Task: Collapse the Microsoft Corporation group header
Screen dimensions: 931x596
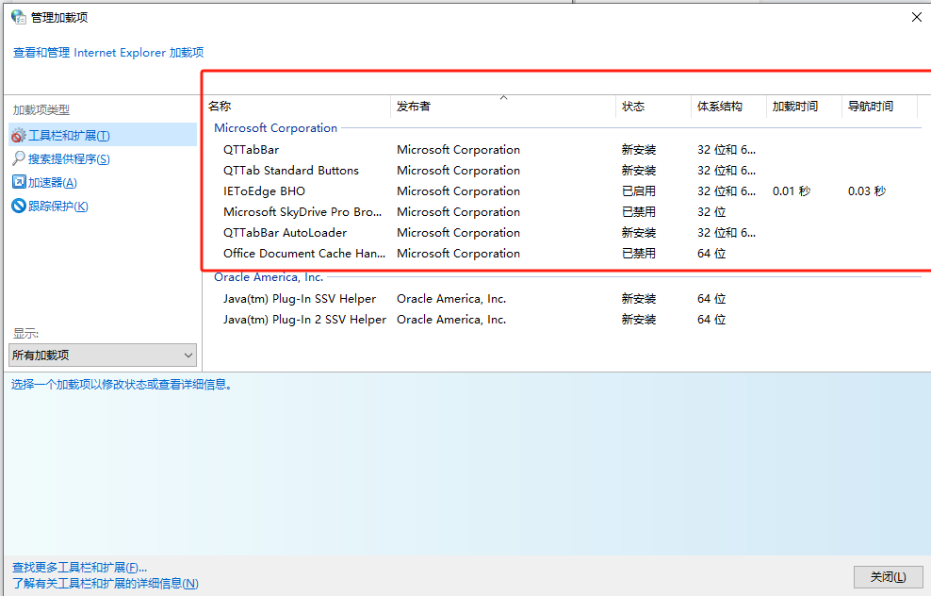Action: point(275,127)
